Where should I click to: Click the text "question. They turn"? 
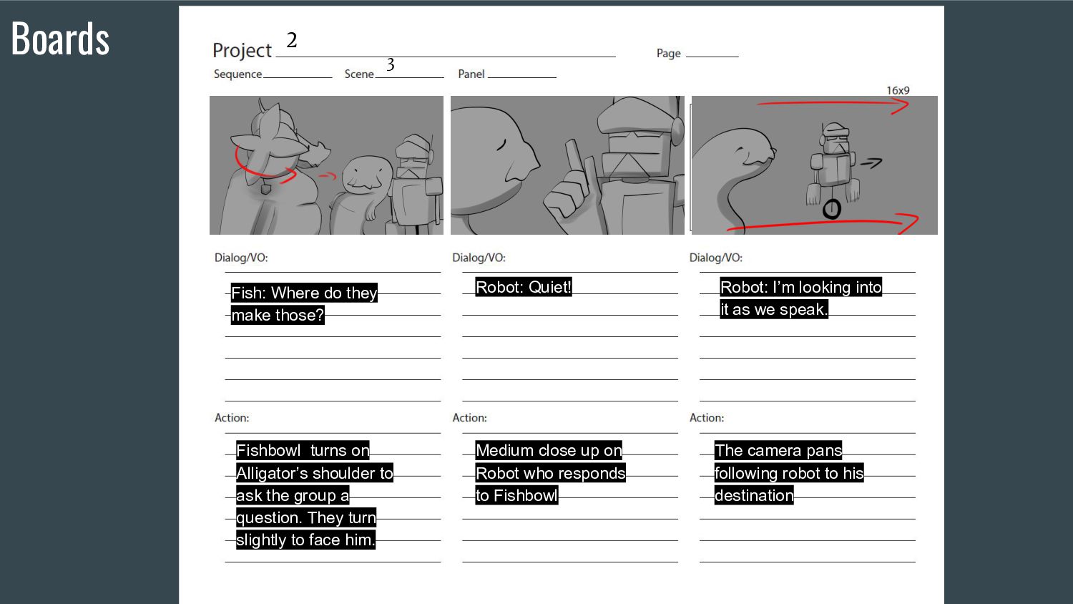(306, 517)
